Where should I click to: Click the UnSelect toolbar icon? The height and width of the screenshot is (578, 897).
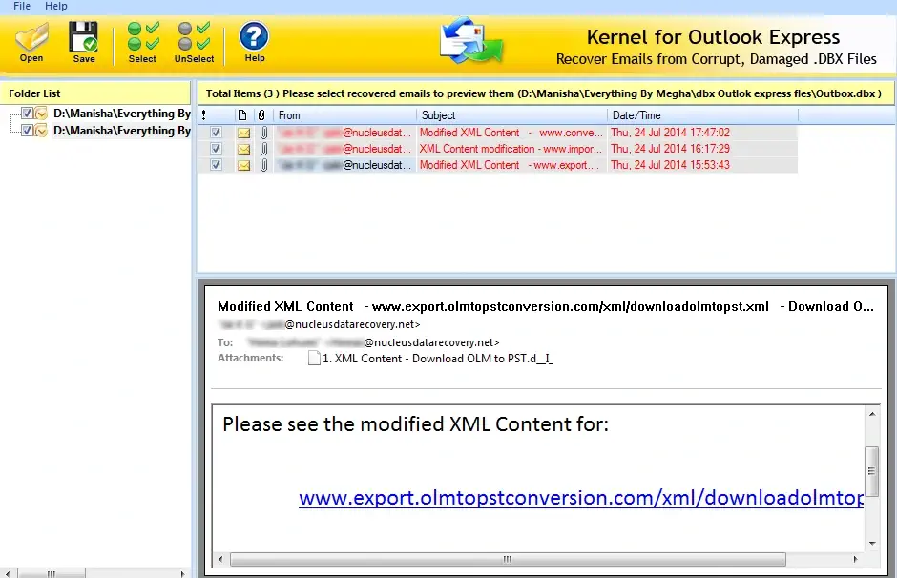click(x=194, y=36)
